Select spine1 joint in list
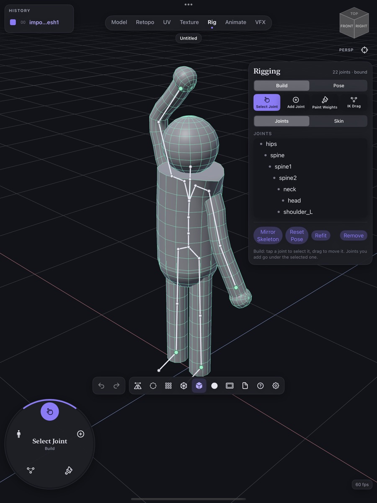The width and height of the screenshot is (377, 503). (x=310, y=166)
